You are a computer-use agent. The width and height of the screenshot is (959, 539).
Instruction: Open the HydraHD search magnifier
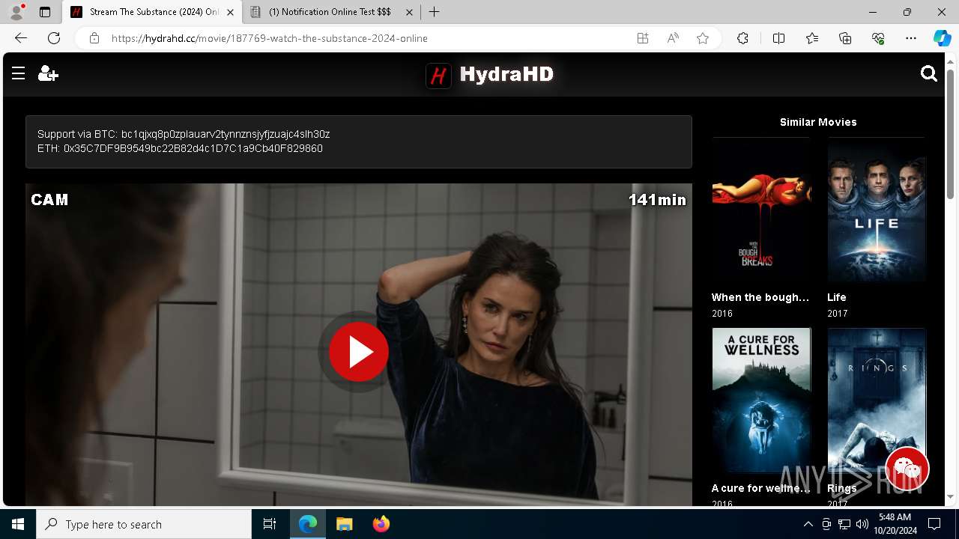[929, 73]
